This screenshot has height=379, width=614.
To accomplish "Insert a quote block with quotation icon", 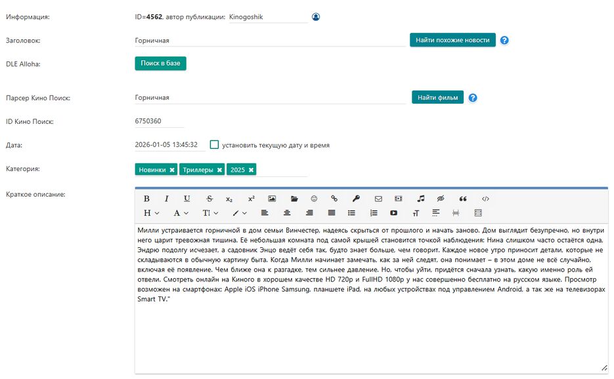I will point(463,199).
